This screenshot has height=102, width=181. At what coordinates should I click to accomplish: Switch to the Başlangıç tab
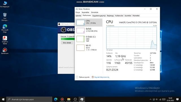(110, 16)
